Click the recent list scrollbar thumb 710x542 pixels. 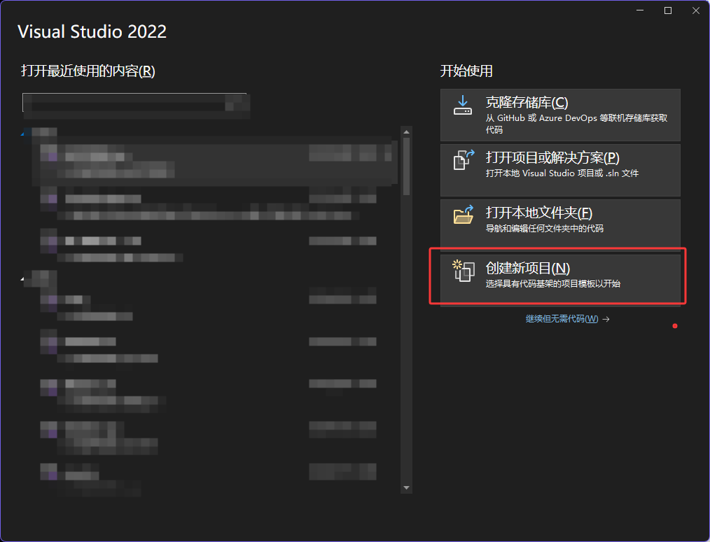pyautogui.click(x=406, y=166)
